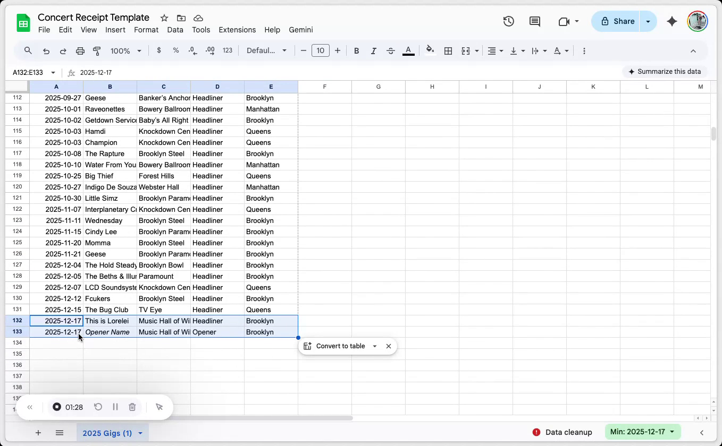Toggle italic formatting
Screen dimensions: 722x446
pos(374,51)
